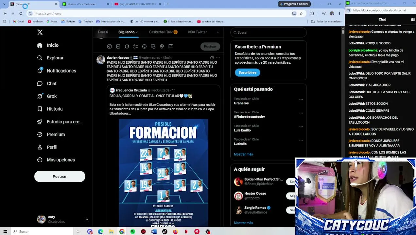Click the X Buscar search field
416x235 pixels.
coord(269,32)
